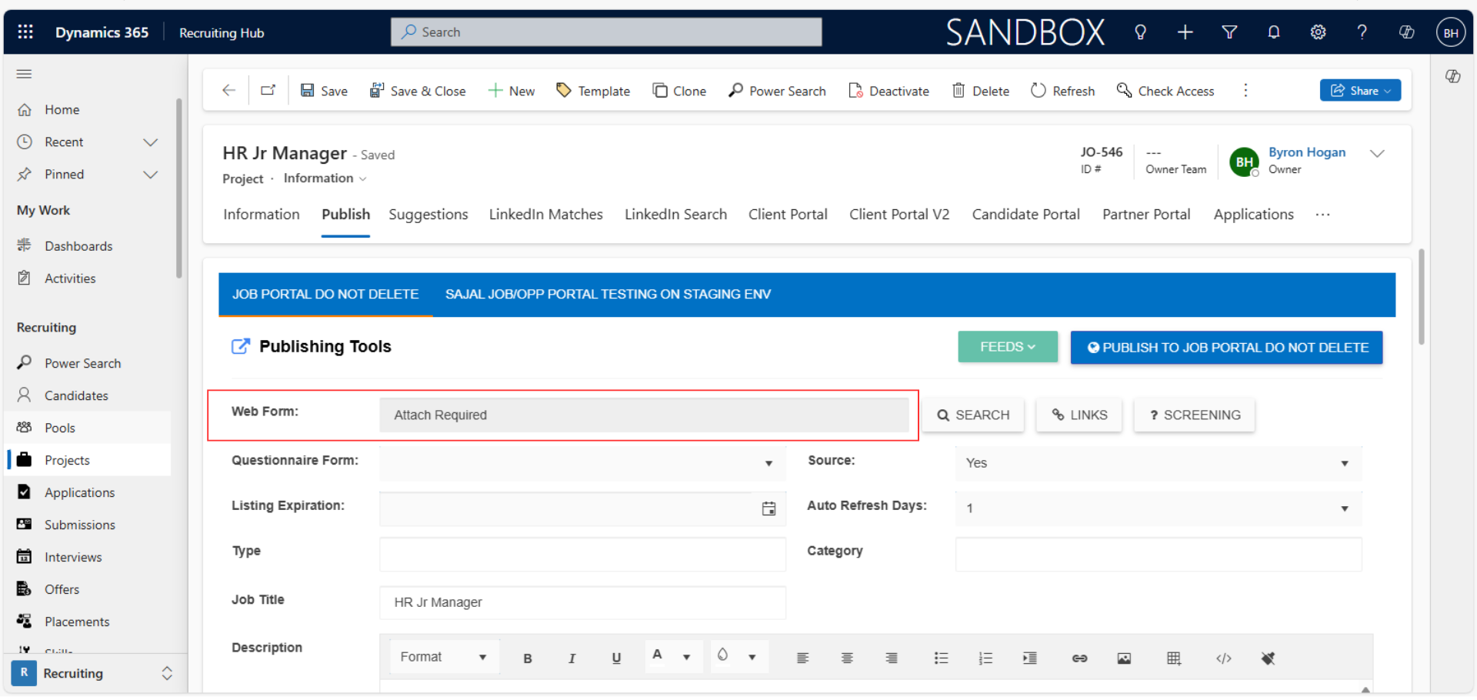Open the Dynamics 365 app launcher grid
The width and height of the screenshot is (1477, 700).
click(x=25, y=32)
